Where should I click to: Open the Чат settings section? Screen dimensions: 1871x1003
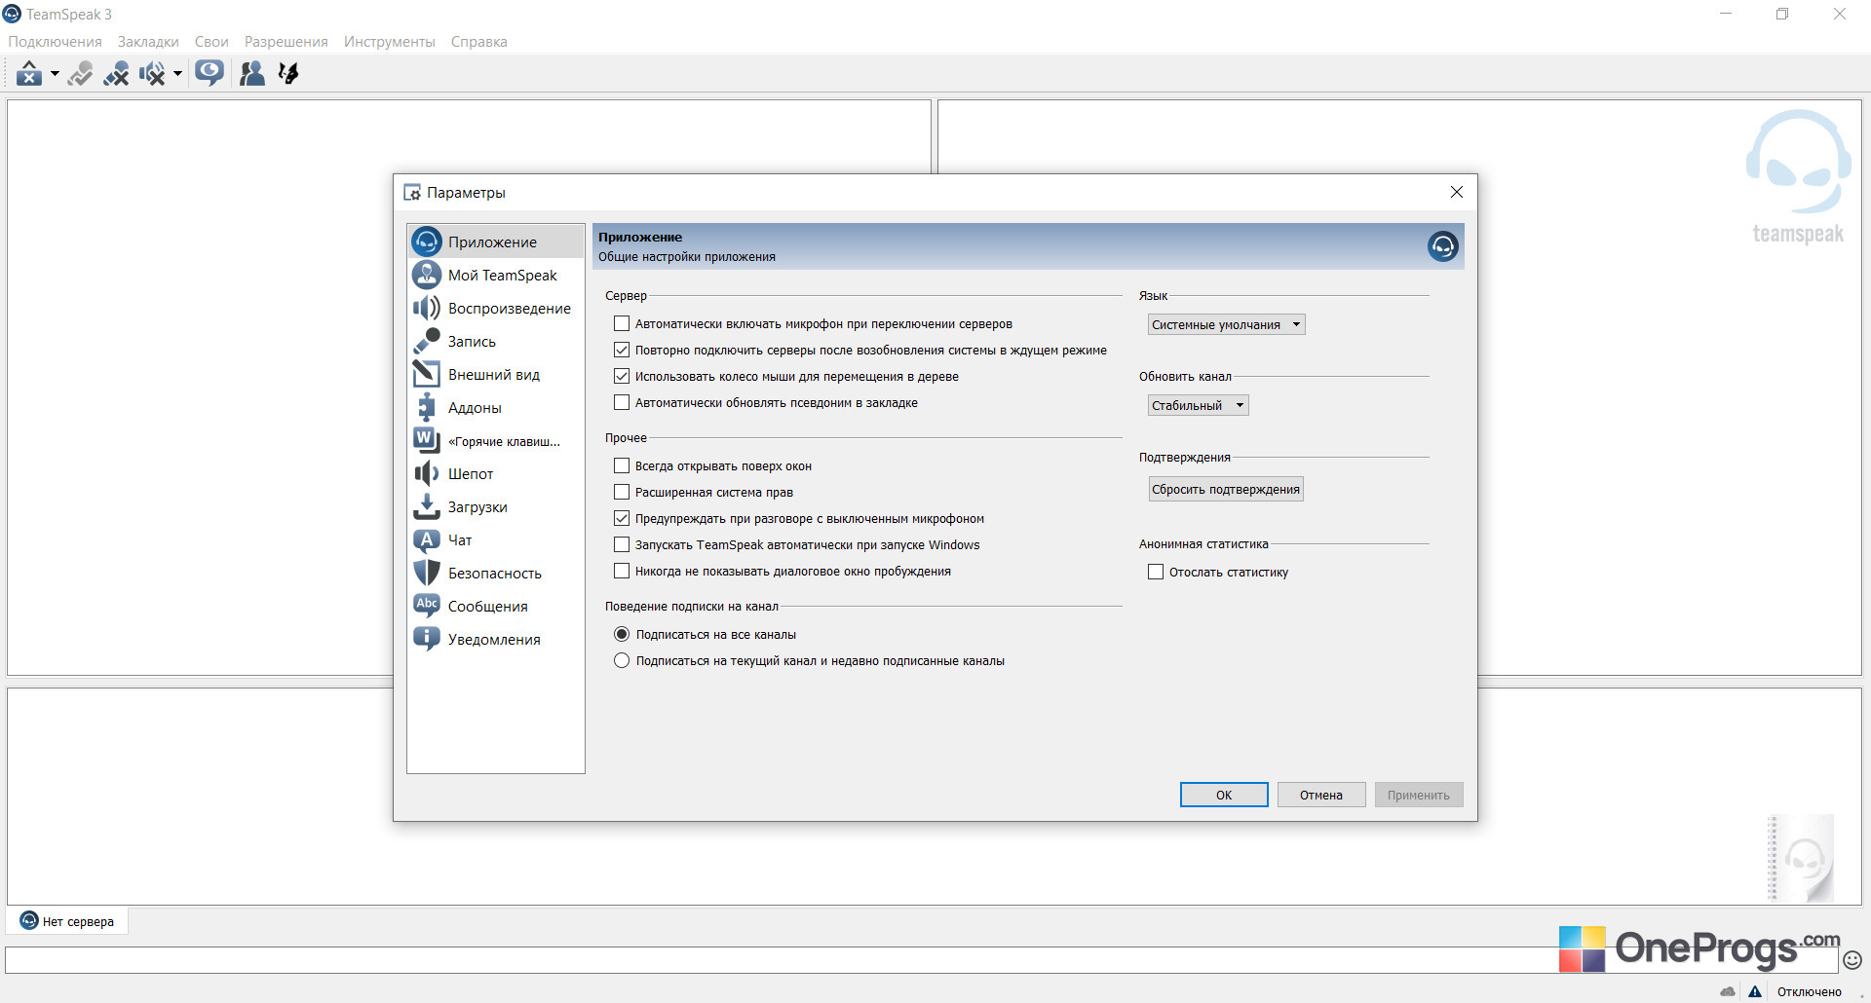click(496, 539)
